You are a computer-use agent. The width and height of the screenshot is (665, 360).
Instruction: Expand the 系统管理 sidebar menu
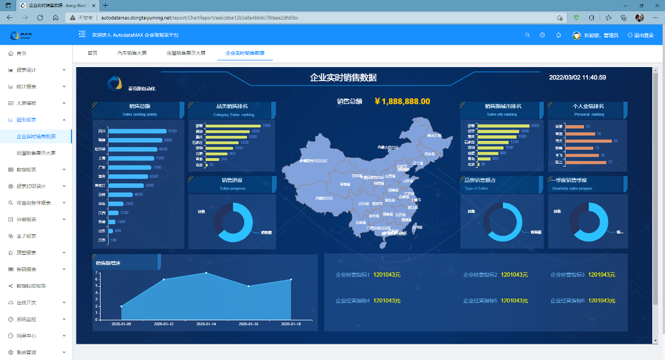[x=36, y=352]
